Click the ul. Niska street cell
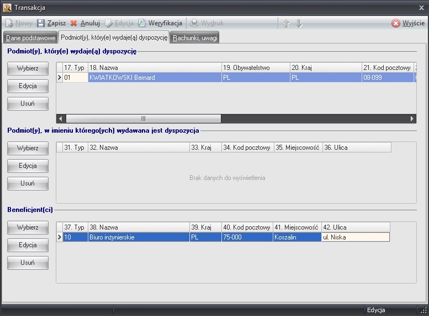Screen dimensions: 429x316 click(x=356, y=237)
